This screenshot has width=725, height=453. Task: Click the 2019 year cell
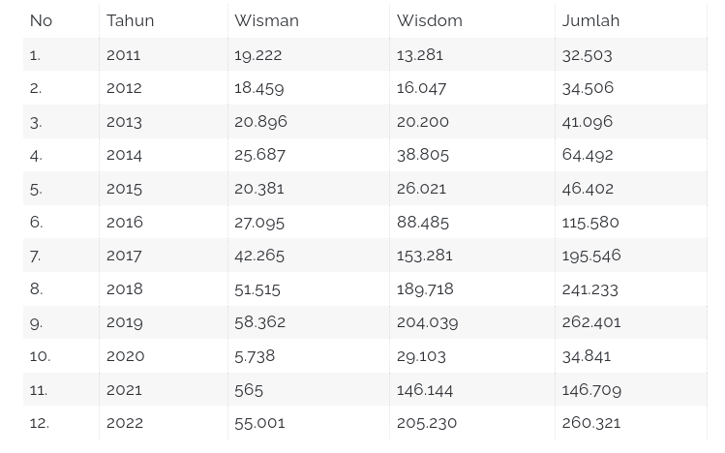125,322
